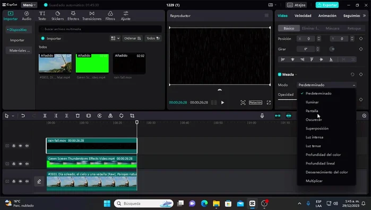The width and height of the screenshot is (371, 210).
Task: Open Materiales in the sidebar
Action: click(x=19, y=50)
